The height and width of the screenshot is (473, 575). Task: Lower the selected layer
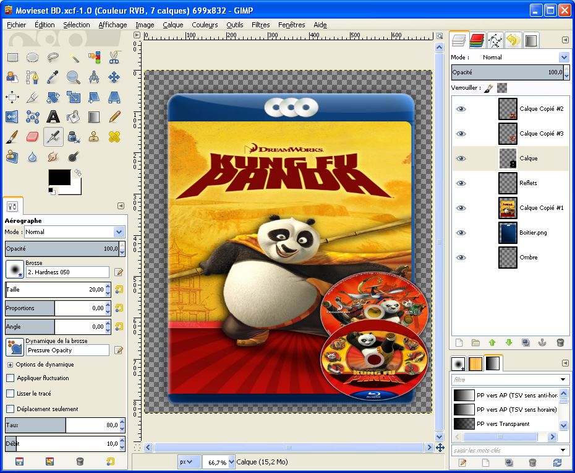509,342
